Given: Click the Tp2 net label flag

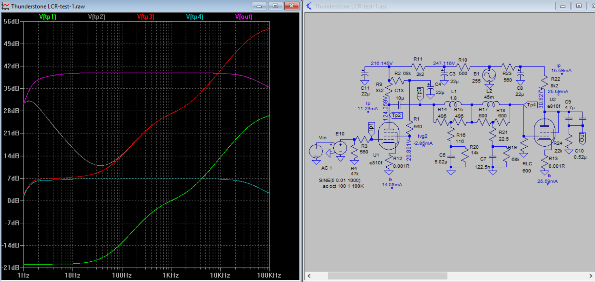Looking at the screenshot, I should tap(396, 115).
